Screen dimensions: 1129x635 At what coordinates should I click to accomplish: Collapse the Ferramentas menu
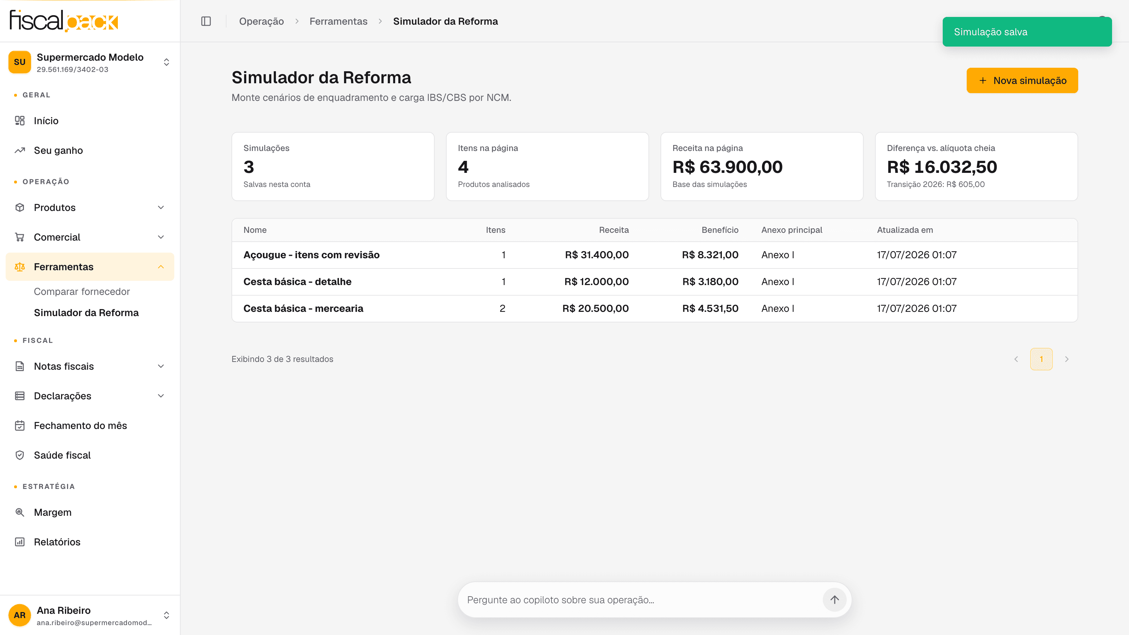(x=161, y=267)
